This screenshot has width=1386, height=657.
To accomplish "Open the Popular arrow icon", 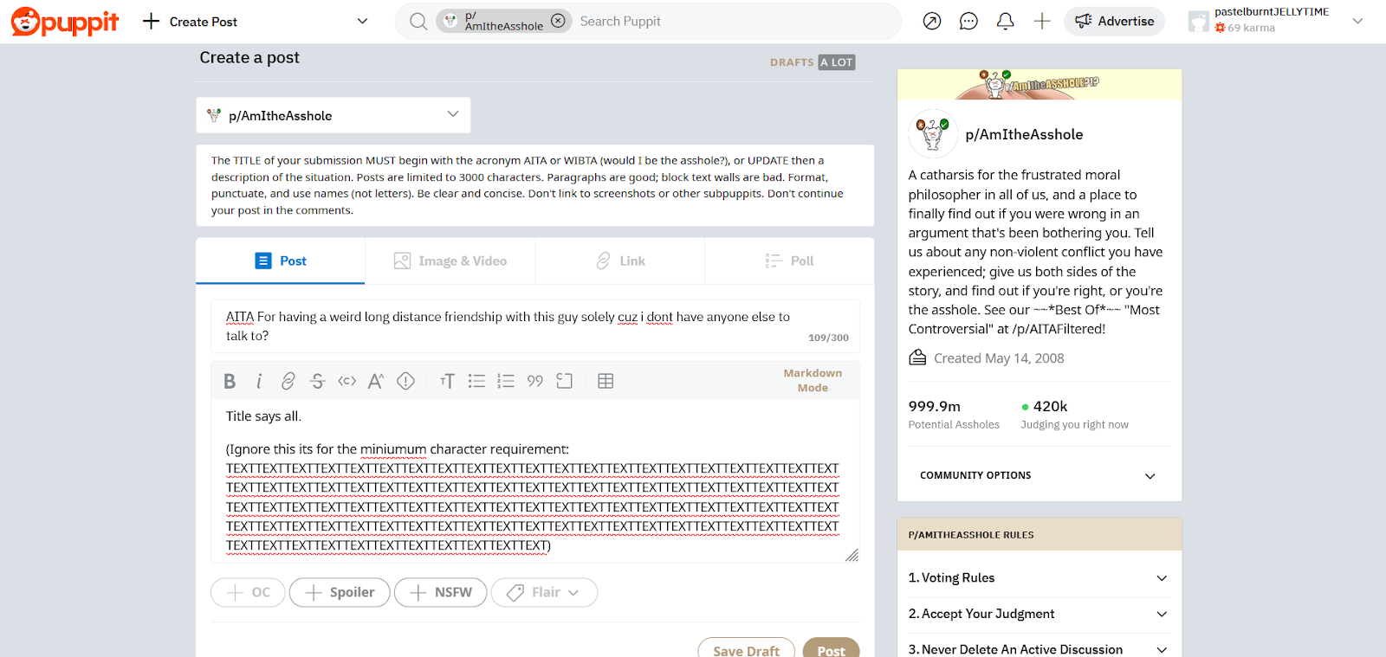I will click(932, 22).
